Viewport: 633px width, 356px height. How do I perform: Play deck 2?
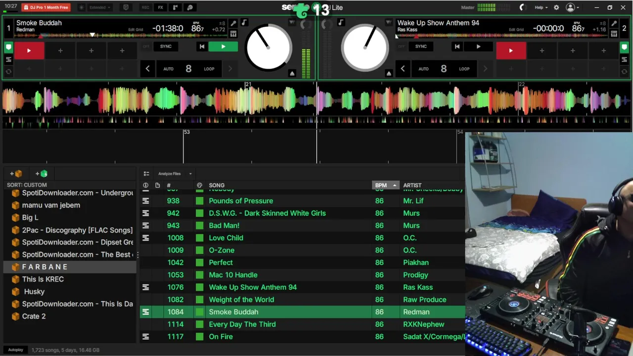[478, 46]
